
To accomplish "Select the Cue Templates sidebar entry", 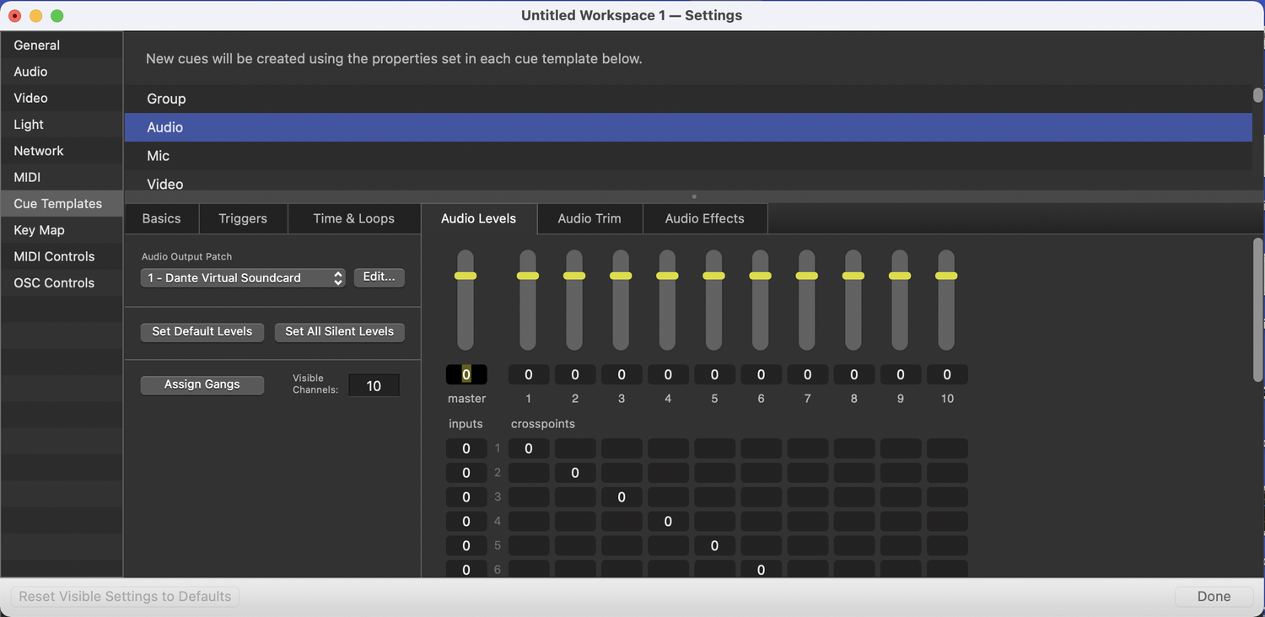I will coord(59,203).
